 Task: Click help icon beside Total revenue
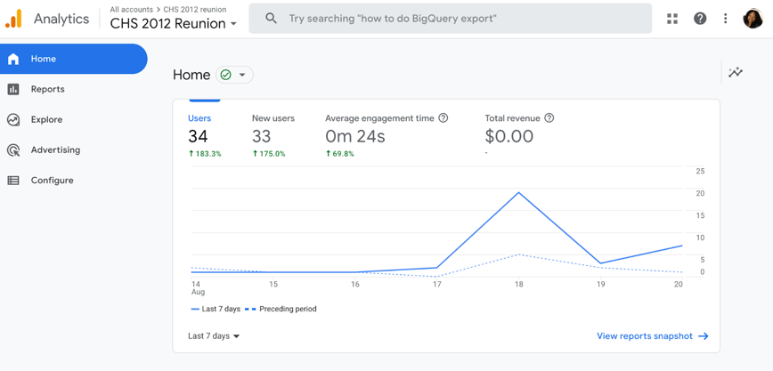[549, 118]
